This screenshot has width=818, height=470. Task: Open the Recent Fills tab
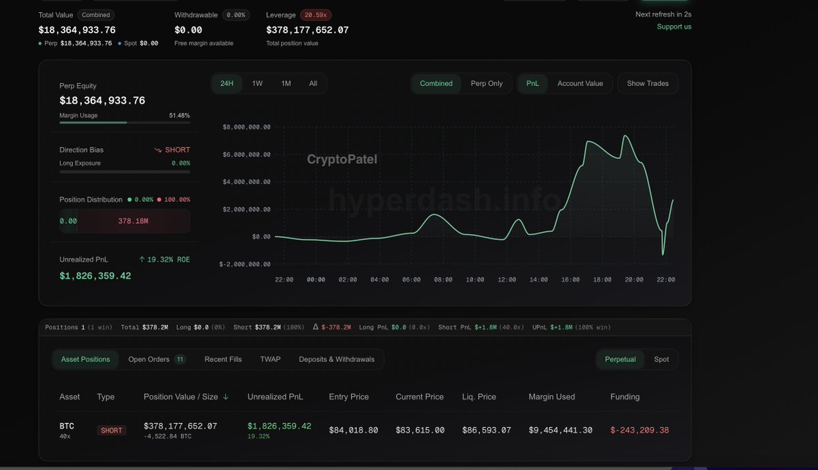[223, 358]
